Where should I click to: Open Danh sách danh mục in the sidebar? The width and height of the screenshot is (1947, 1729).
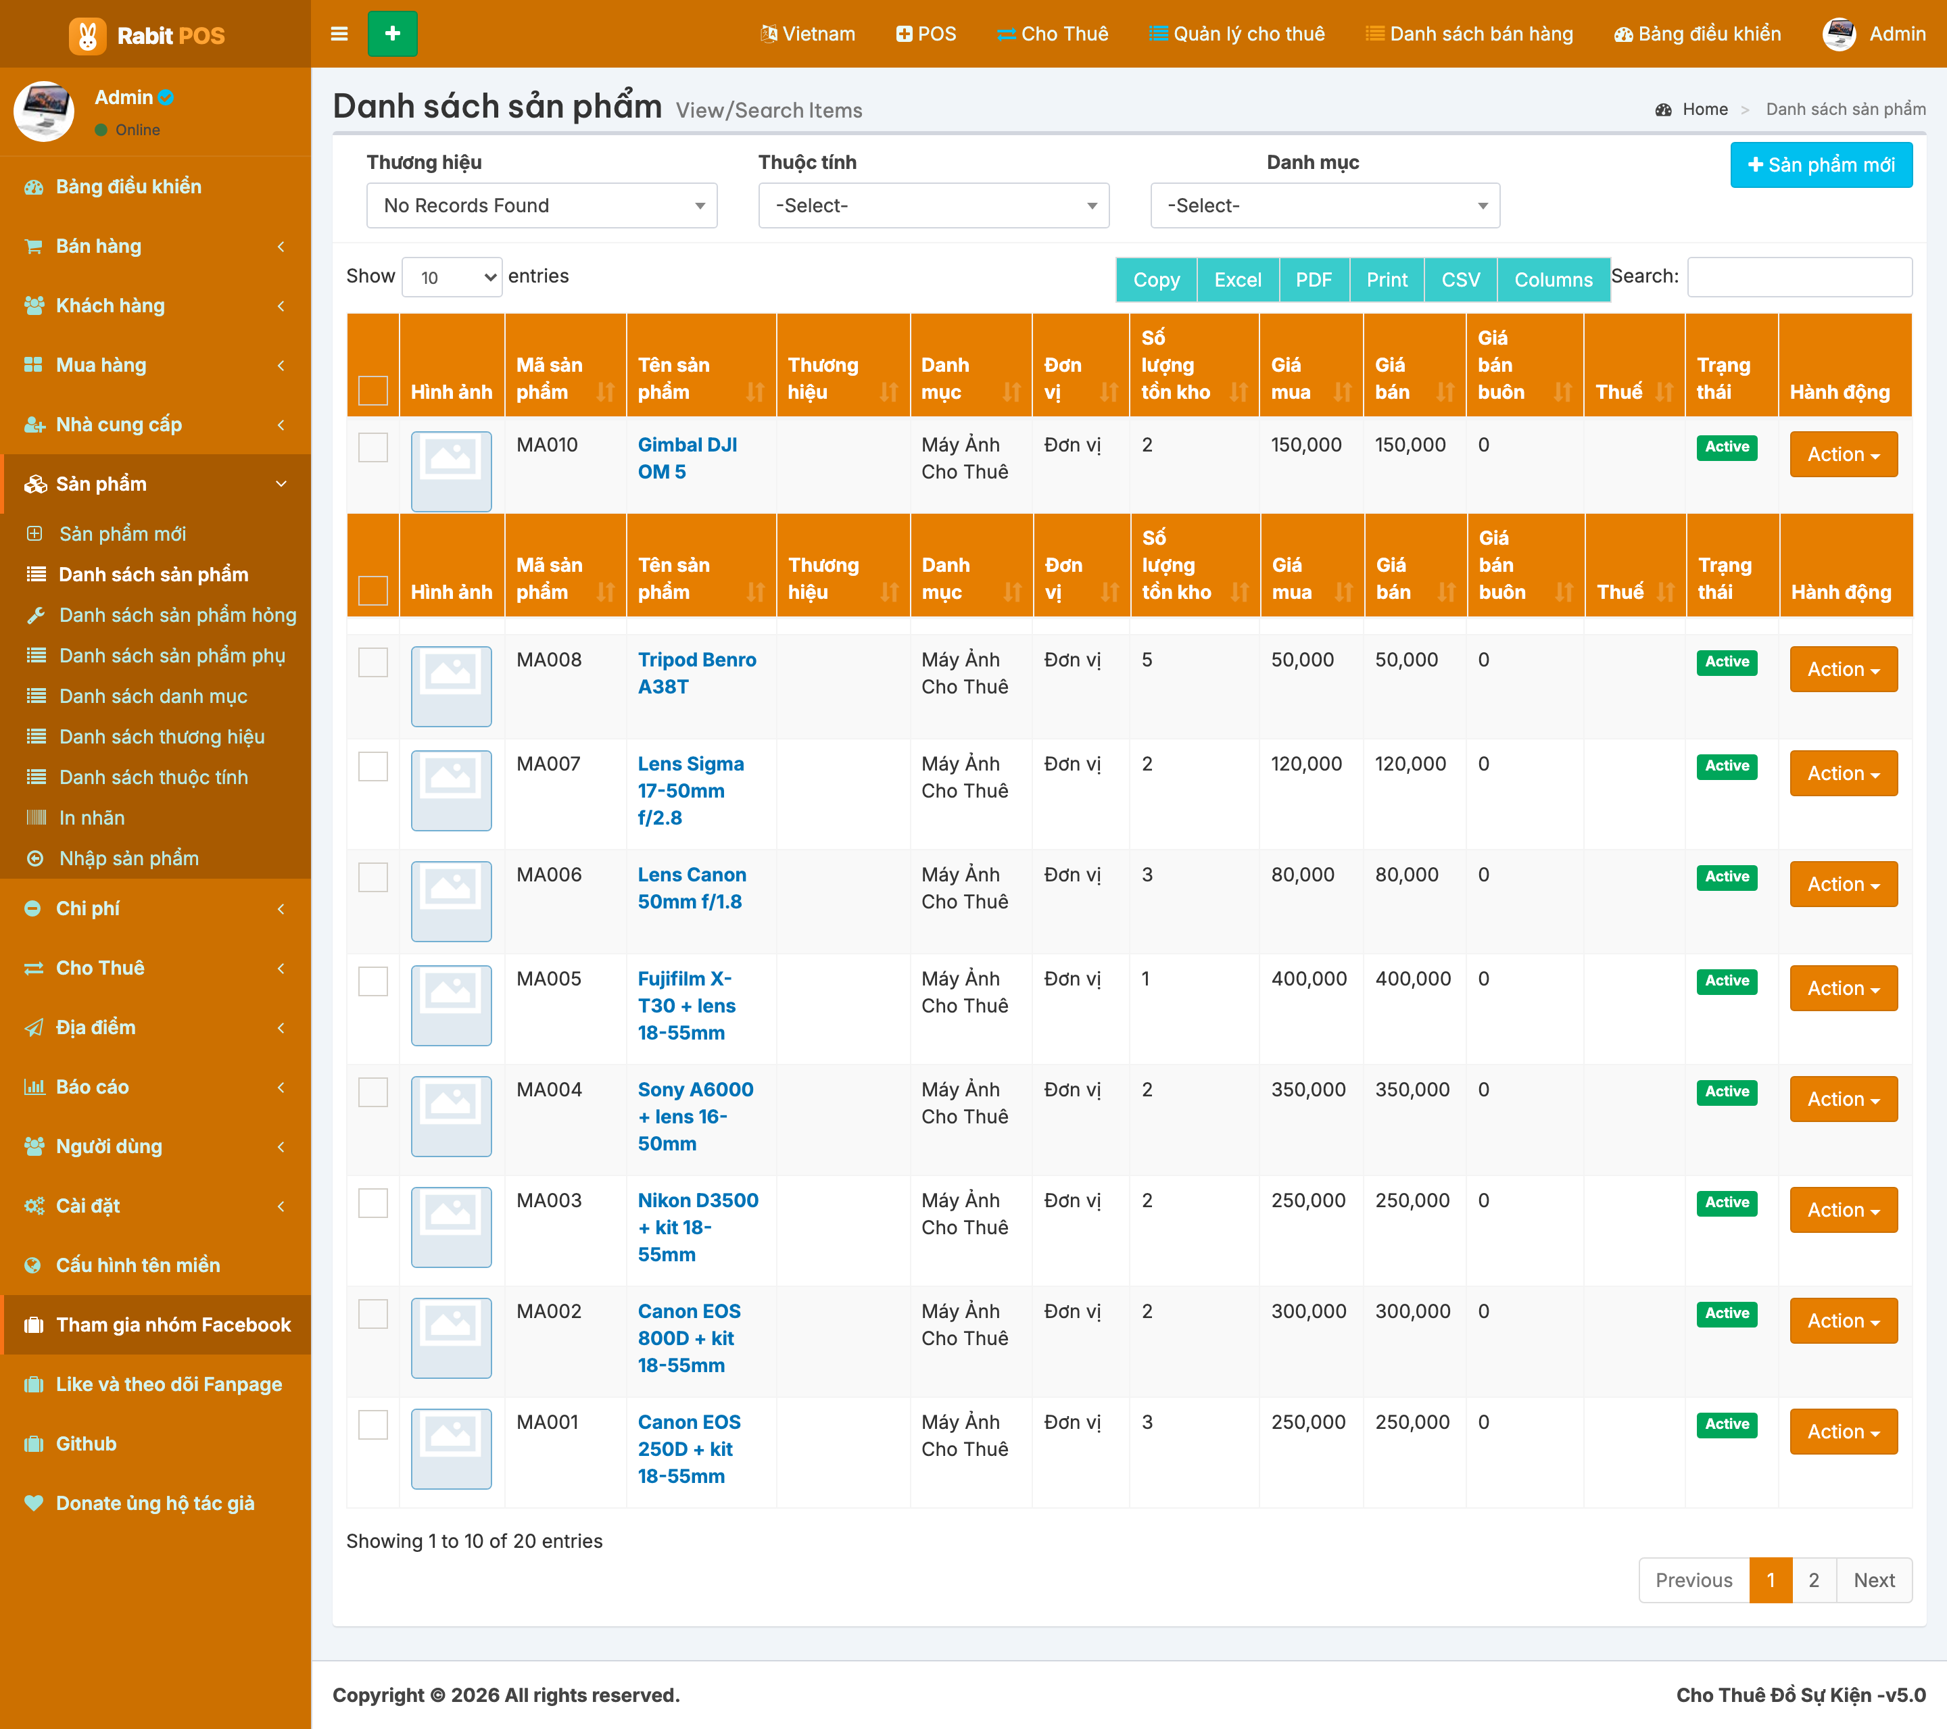(x=153, y=696)
